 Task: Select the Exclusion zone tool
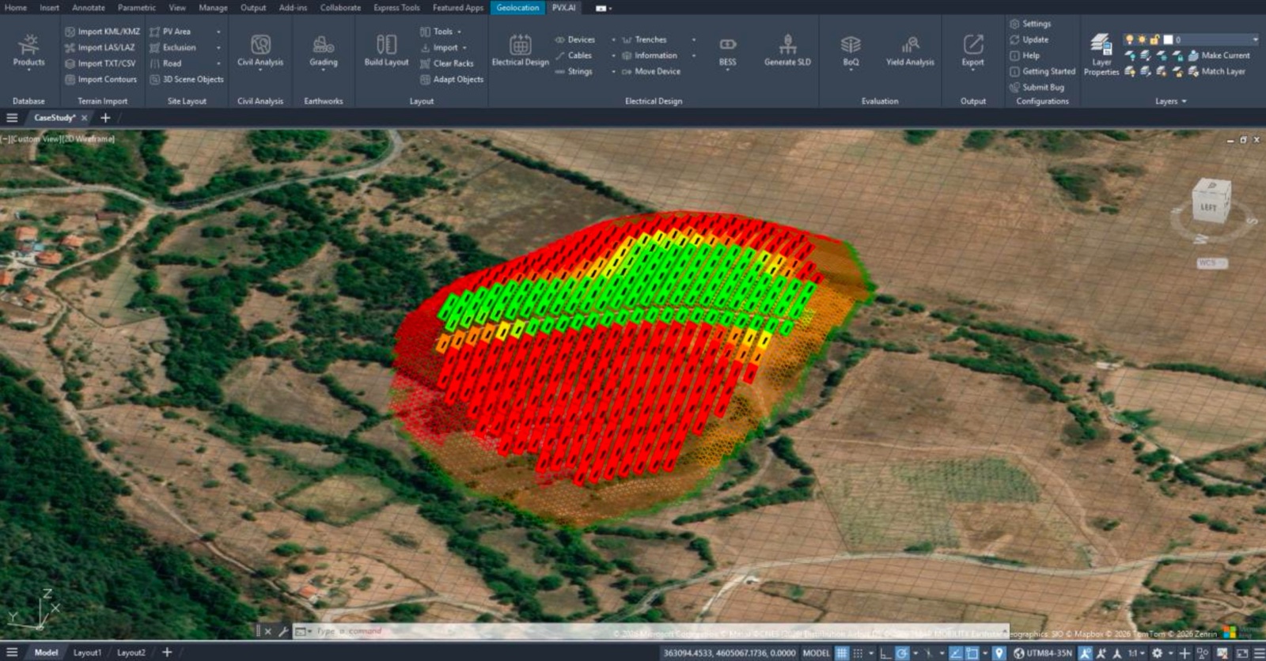[x=173, y=47]
